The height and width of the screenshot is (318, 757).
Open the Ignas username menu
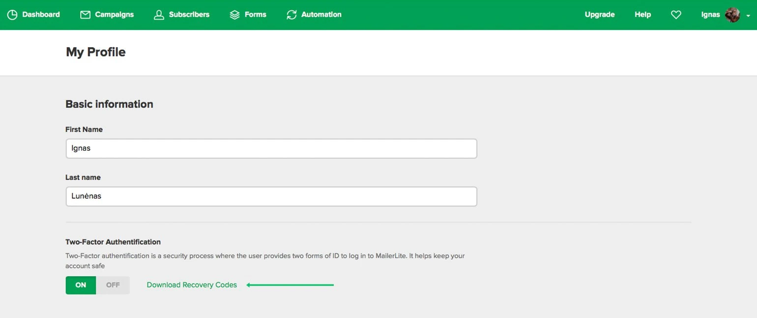pos(710,15)
